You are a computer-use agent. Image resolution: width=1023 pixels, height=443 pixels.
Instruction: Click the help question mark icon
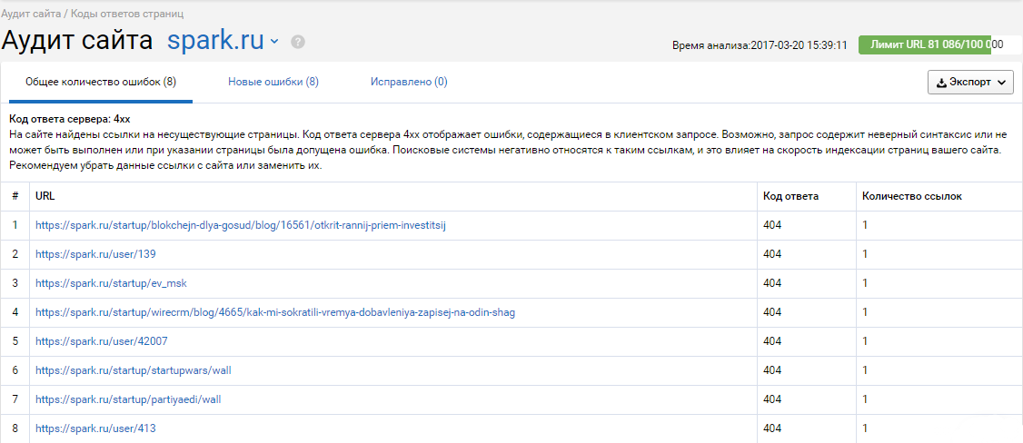pyautogui.click(x=298, y=42)
